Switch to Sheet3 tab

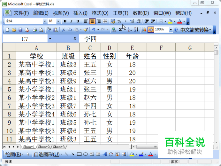(59, 147)
